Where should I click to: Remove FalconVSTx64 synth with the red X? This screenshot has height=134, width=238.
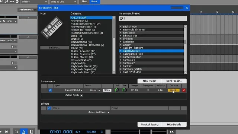(184, 90)
